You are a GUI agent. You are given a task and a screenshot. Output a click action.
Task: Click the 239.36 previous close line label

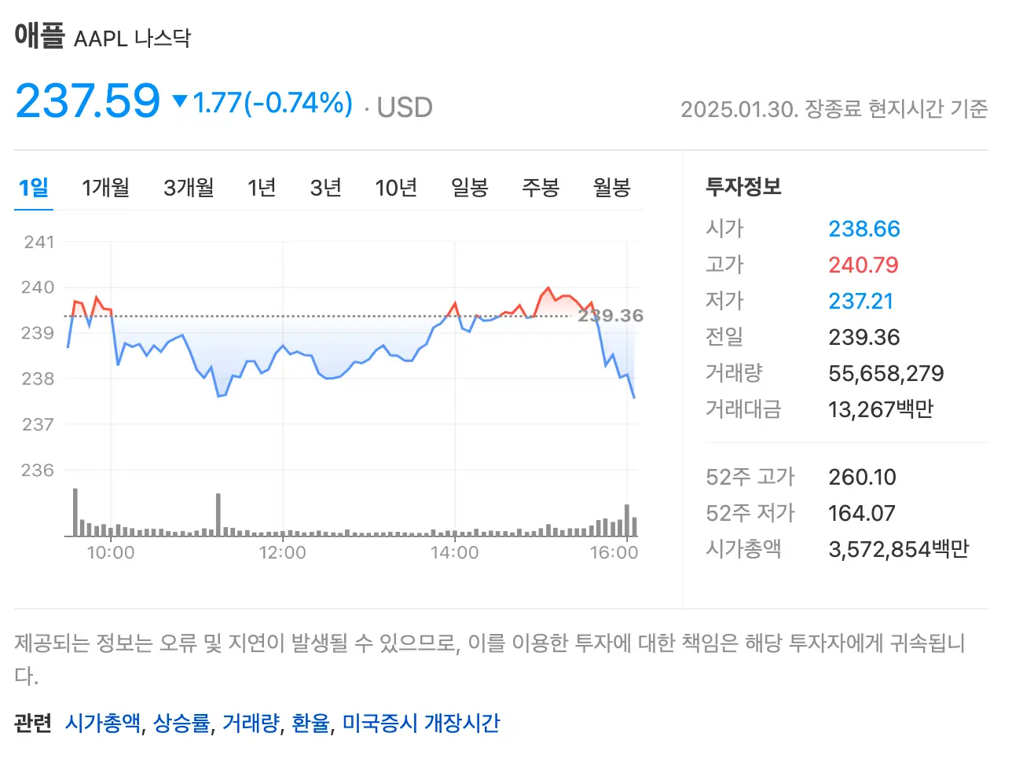(611, 315)
